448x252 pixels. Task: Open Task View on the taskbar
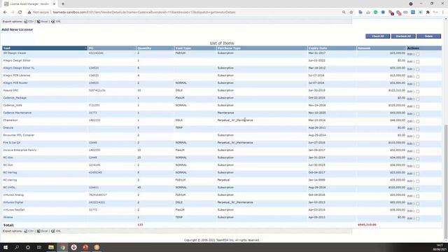(x=39, y=247)
